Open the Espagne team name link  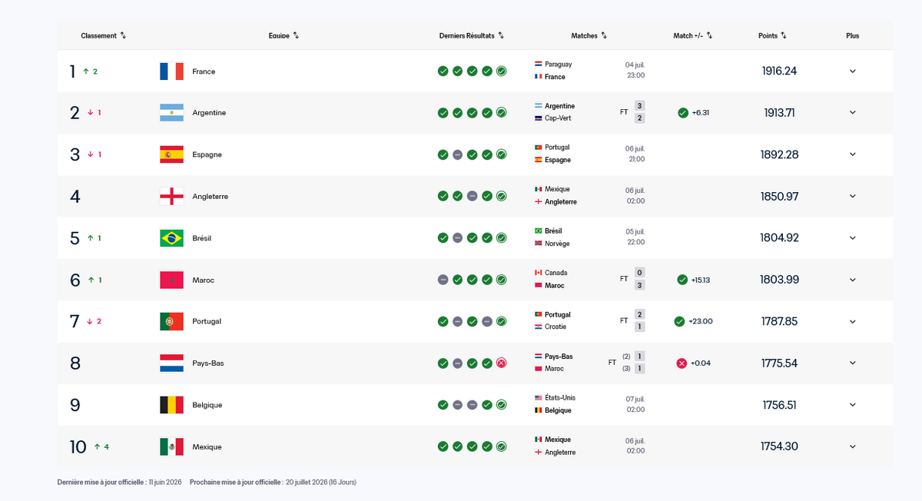point(207,154)
